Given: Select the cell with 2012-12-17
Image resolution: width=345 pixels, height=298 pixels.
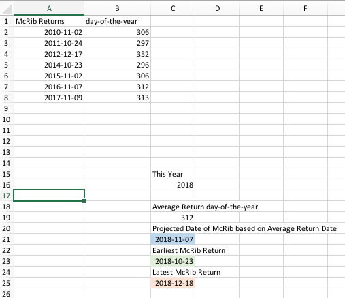Looking at the screenshot, I should pos(49,54).
